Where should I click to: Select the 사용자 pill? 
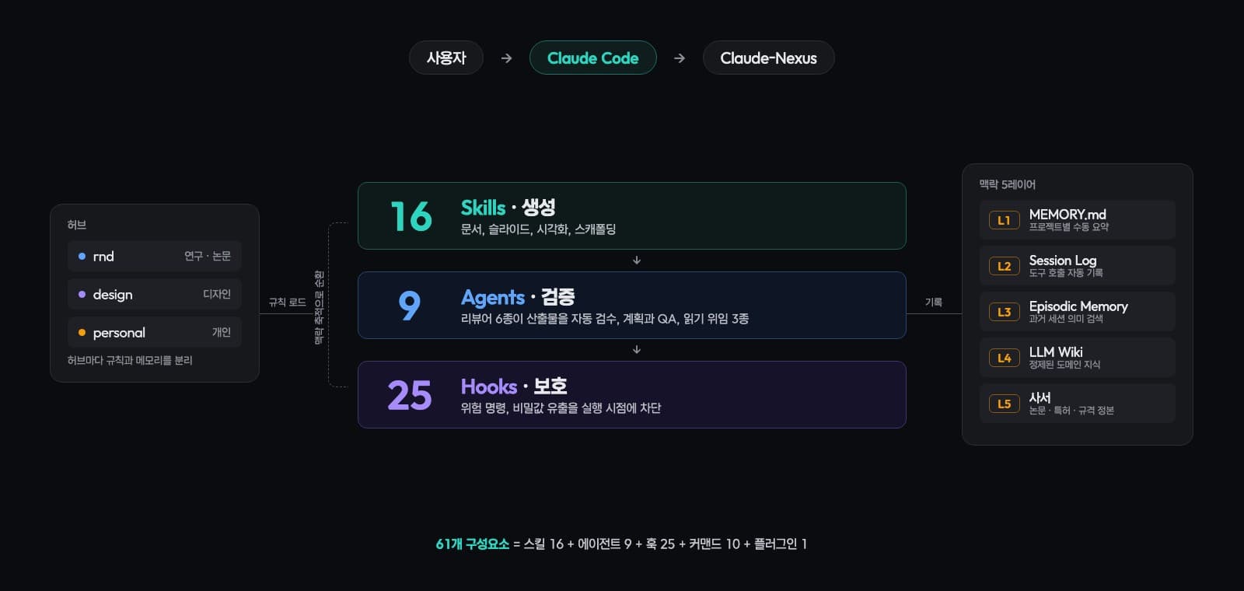click(x=446, y=58)
